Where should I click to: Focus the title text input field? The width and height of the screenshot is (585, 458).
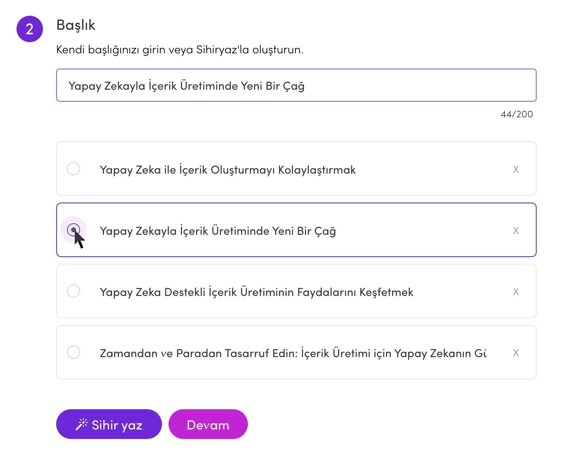pos(296,86)
